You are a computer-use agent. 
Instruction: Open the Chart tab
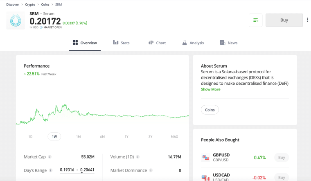coord(157,43)
